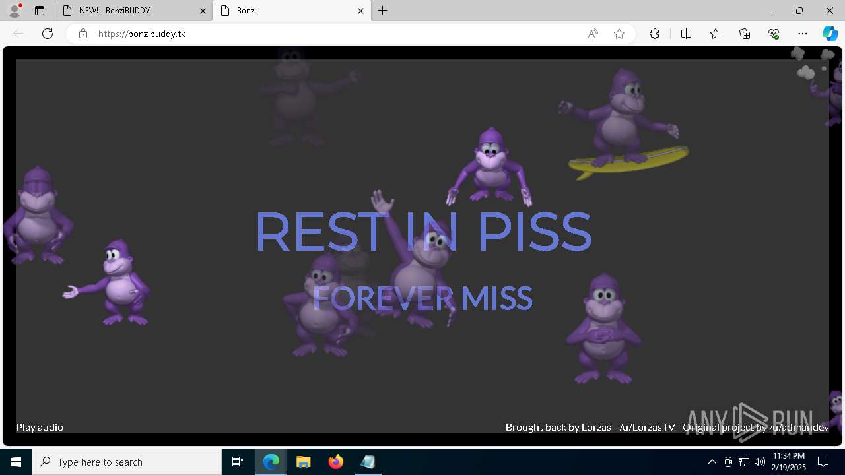Image resolution: width=845 pixels, height=475 pixels.
Task: Restore down the Edge browser window
Action: click(x=799, y=11)
